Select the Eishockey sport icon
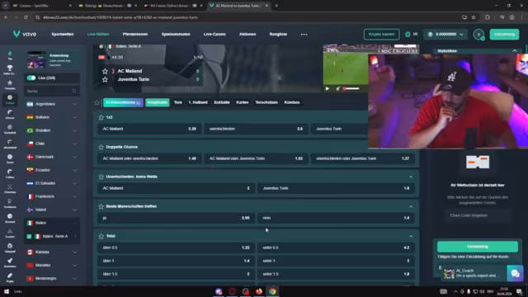This screenshot has width=528, height=297. coord(10,186)
